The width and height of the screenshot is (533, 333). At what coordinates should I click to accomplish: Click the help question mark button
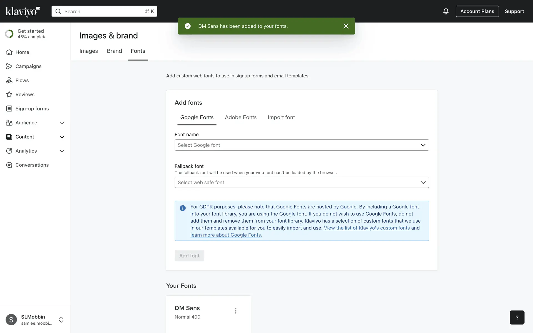tap(517, 317)
